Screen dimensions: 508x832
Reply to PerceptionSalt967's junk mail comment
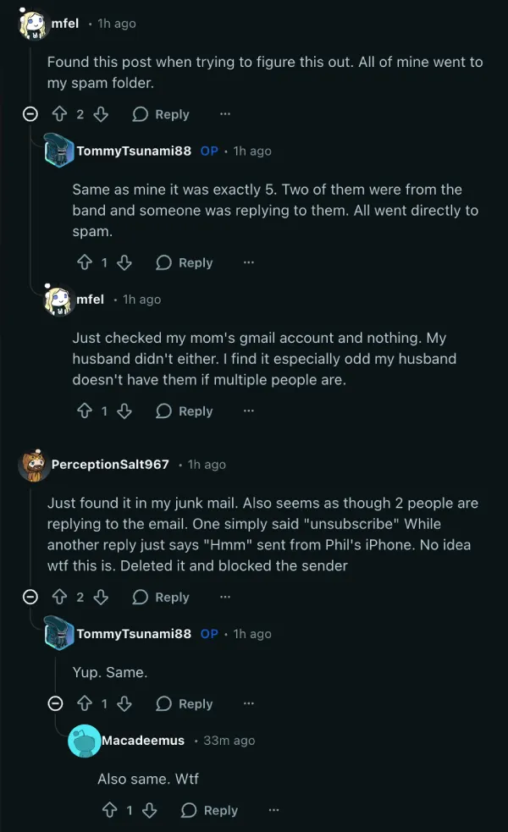pos(161,598)
